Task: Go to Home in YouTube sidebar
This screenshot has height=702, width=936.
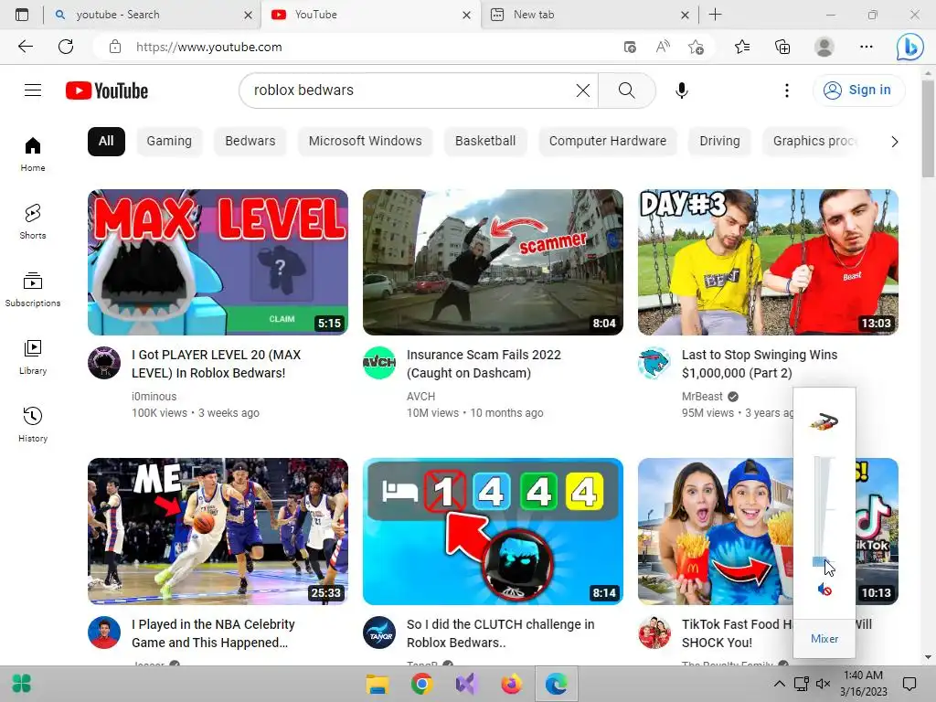Action: tap(33, 154)
